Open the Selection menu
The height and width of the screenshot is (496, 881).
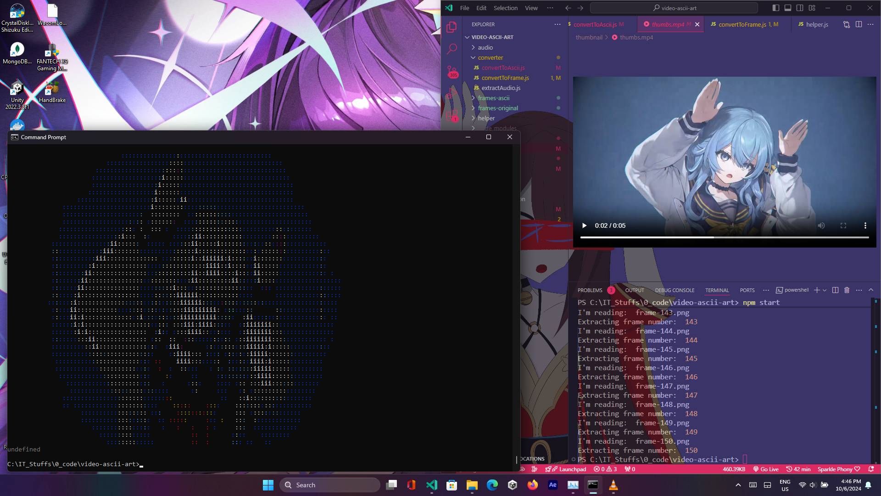coord(505,8)
